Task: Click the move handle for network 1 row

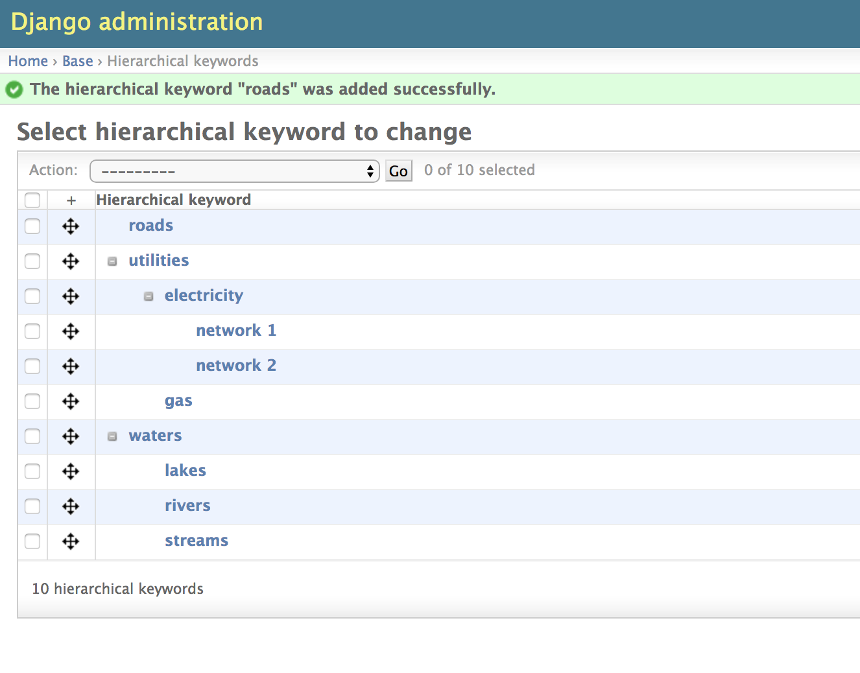Action: (x=71, y=331)
